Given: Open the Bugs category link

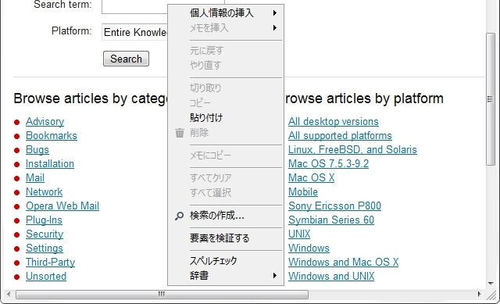Looking at the screenshot, I should click(37, 149).
